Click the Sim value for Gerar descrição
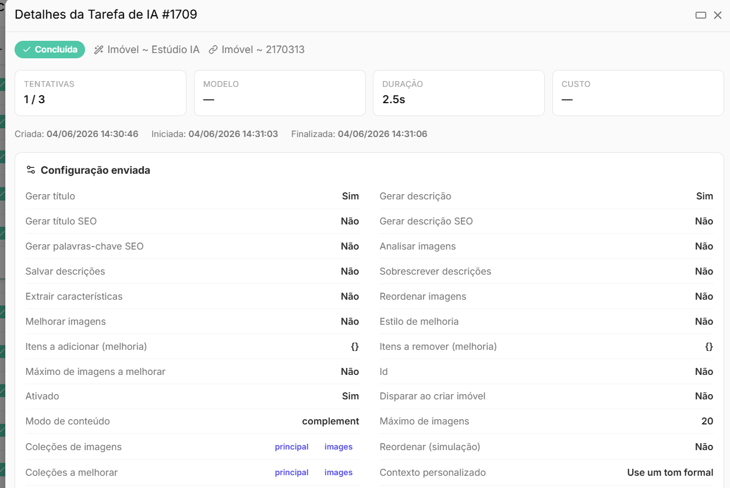This screenshot has height=488, width=730. pos(705,196)
